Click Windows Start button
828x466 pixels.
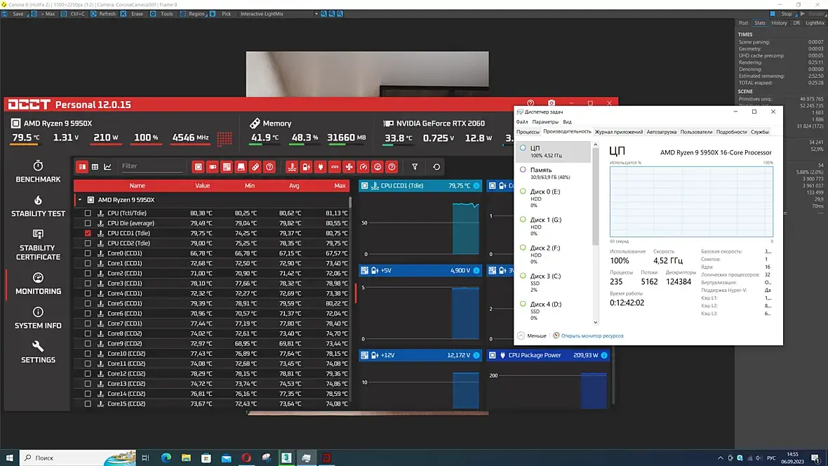10,458
